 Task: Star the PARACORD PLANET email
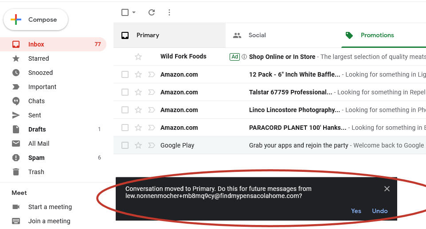pyautogui.click(x=138, y=127)
